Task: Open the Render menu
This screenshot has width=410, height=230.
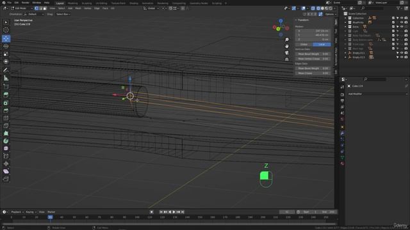Action: pyautogui.click(x=26, y=3)
